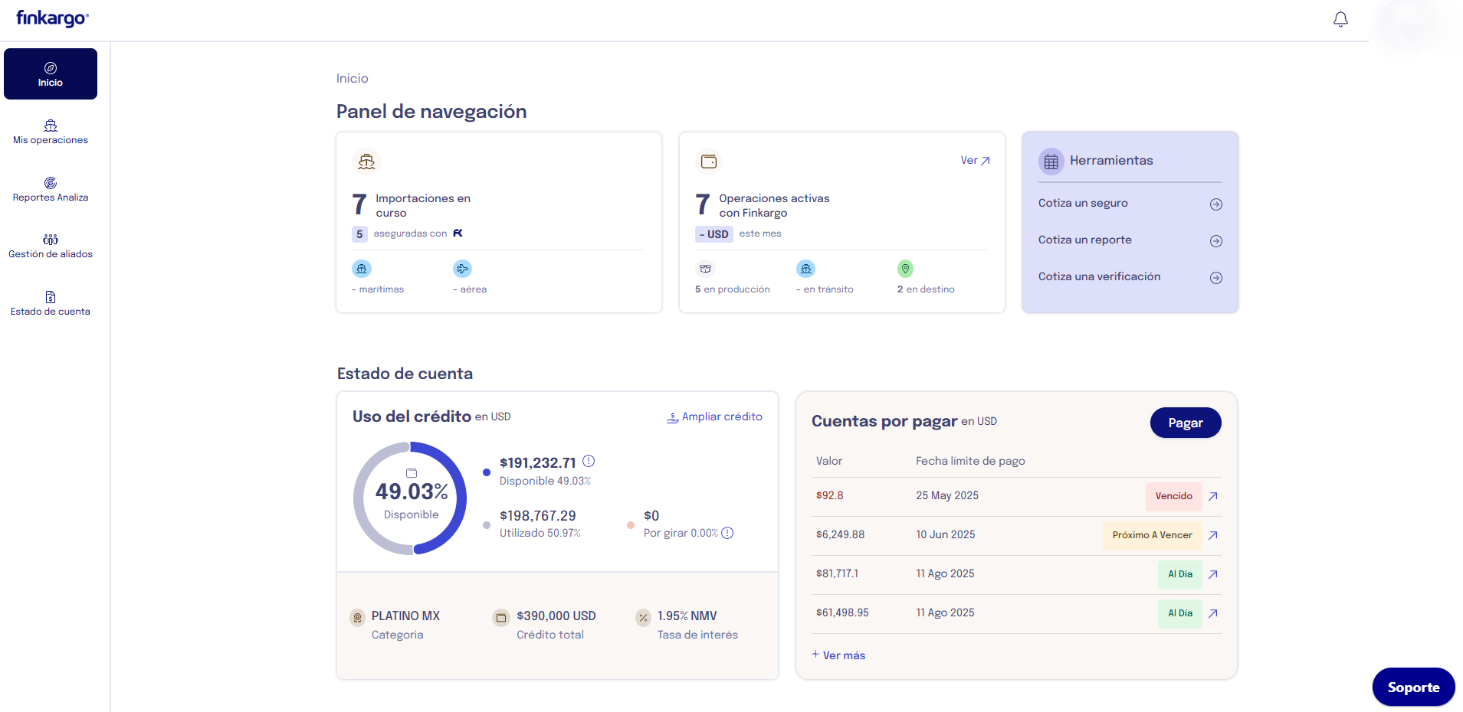Click the arrow icon for Cotiza una verificación
This screenshot has width=1463, height=712.
coord(1215,278)
